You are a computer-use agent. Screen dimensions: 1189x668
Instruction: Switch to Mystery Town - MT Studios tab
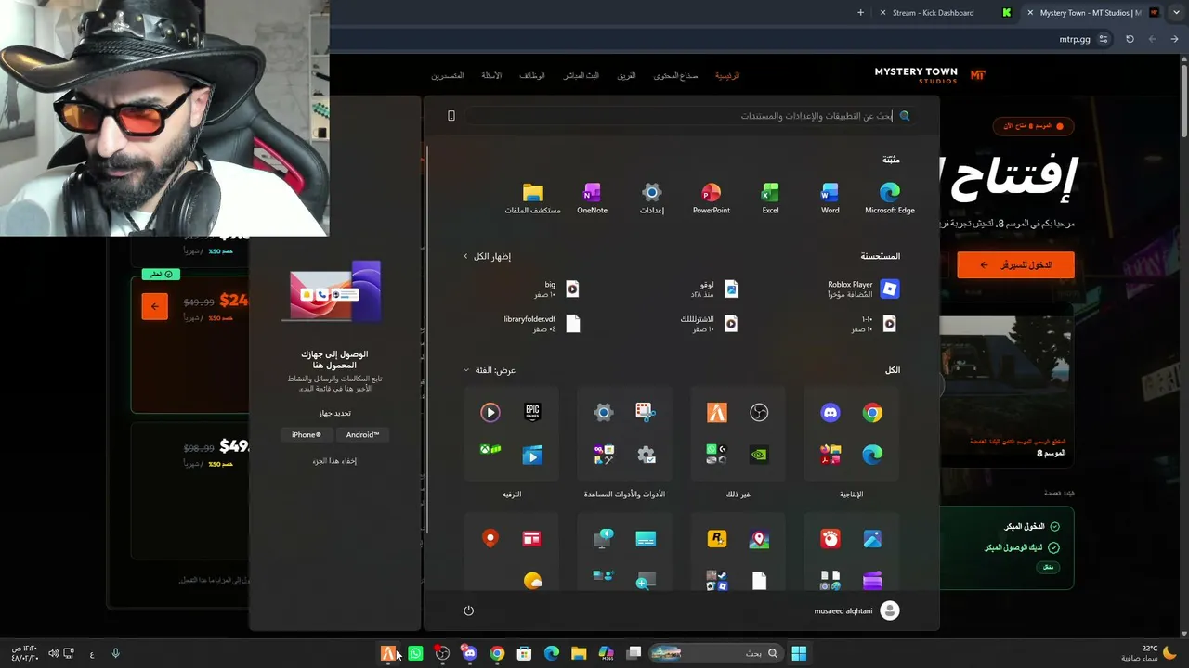point(1094,13)
